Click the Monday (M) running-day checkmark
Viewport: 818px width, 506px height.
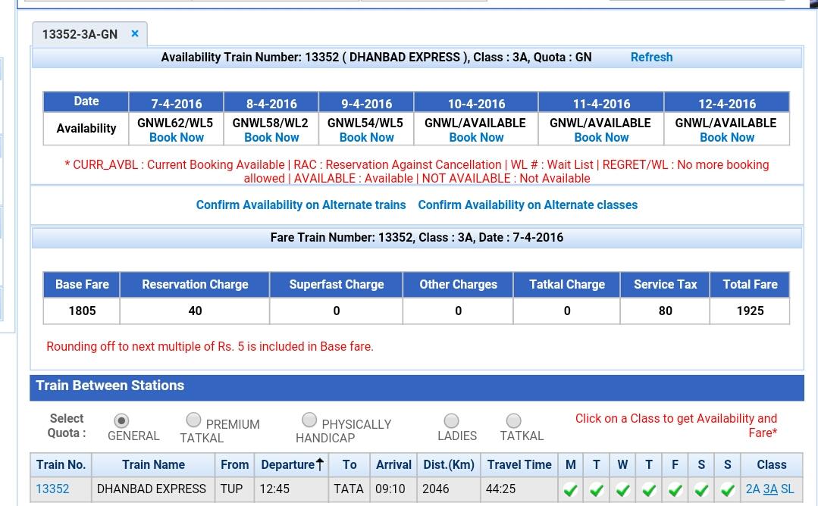pos(571,490)
